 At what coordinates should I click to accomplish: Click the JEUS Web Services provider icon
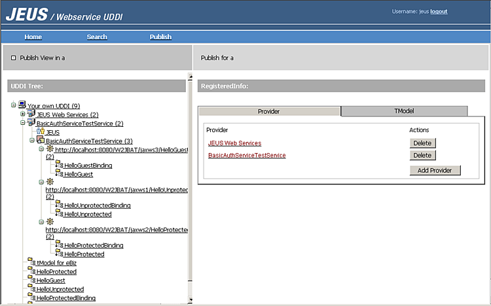[x=31, y=114]
